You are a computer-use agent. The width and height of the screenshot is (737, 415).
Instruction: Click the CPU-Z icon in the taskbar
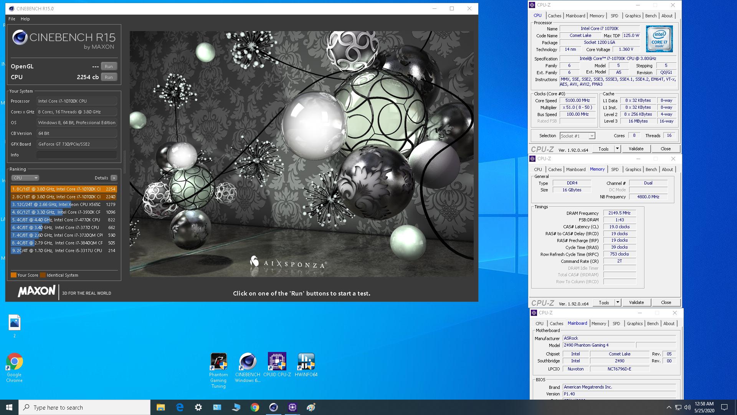(x=292, y=407)
